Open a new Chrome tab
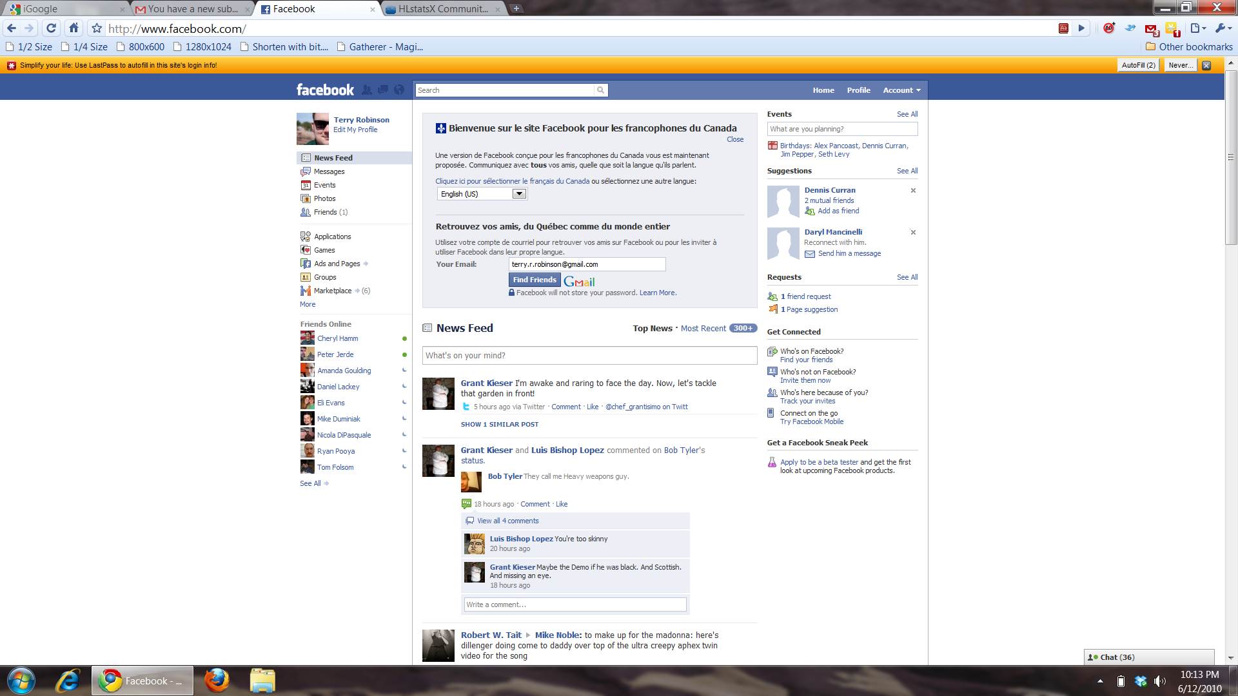This screenshot has height=696, width=1238. pyautogui.click(x=516, y=8)
